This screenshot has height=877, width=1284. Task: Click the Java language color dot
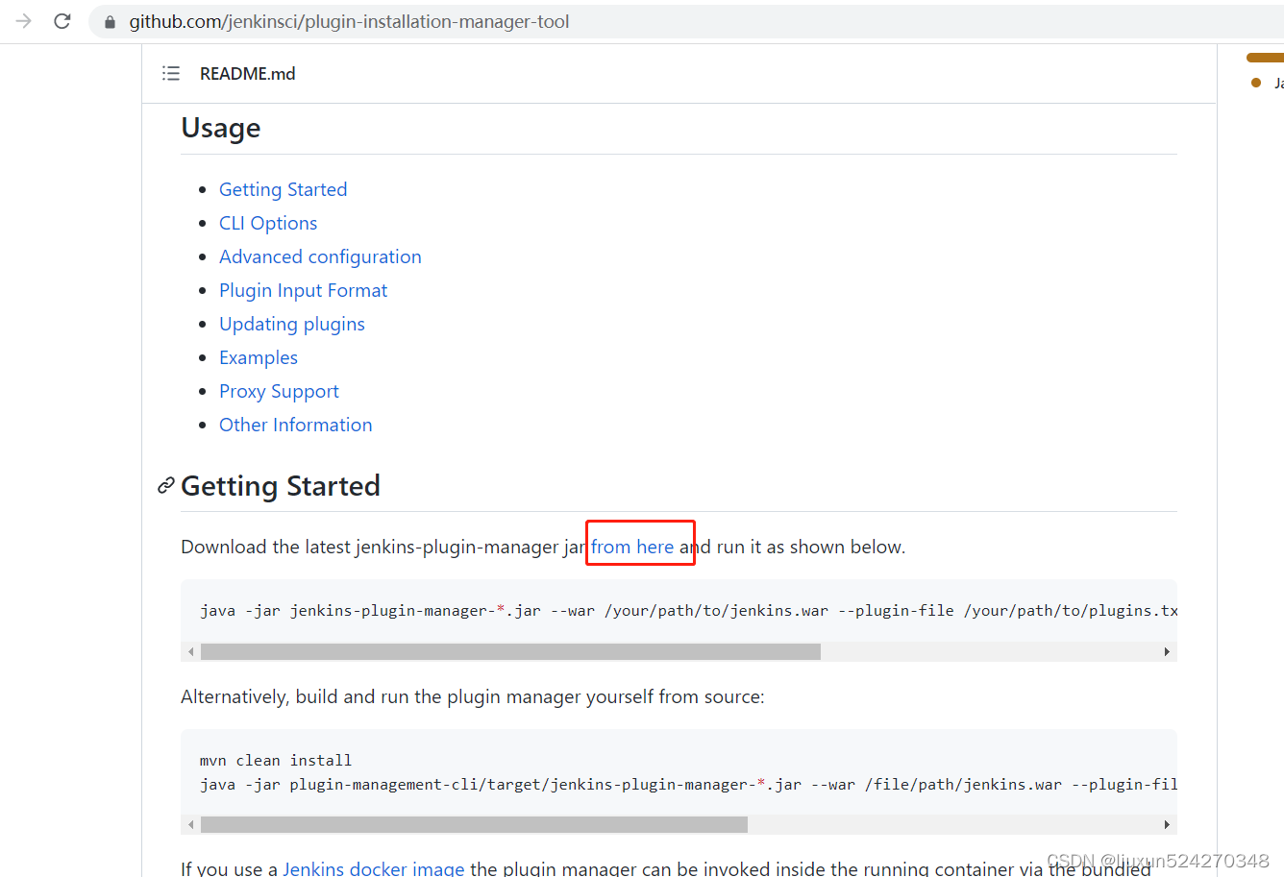click(1255, 83)
